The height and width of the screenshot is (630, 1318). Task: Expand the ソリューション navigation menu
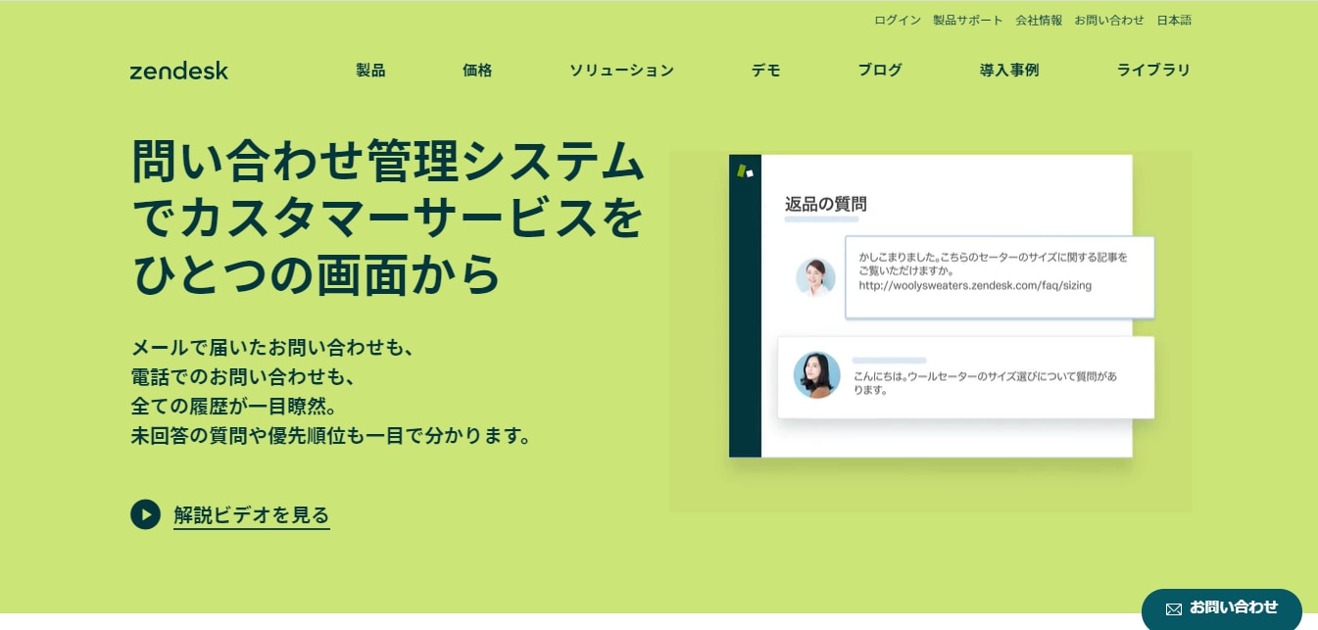point(621,71)
